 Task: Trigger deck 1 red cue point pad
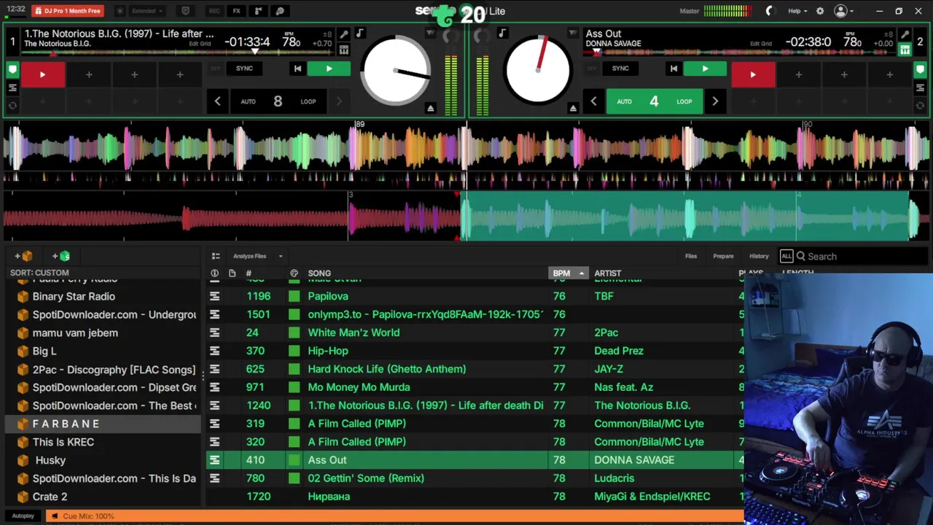tap(42, 74)
